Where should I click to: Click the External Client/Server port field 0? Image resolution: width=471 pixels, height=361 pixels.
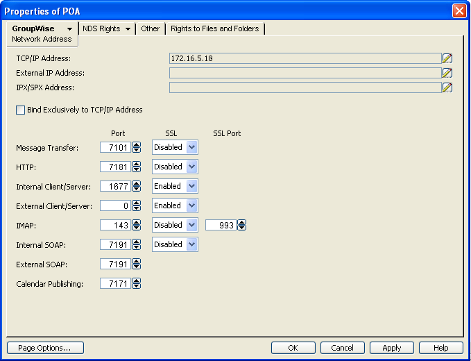point(116,205)
